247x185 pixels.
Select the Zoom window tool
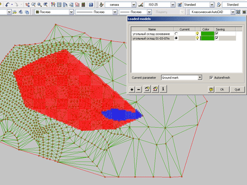tap(39, 5)
